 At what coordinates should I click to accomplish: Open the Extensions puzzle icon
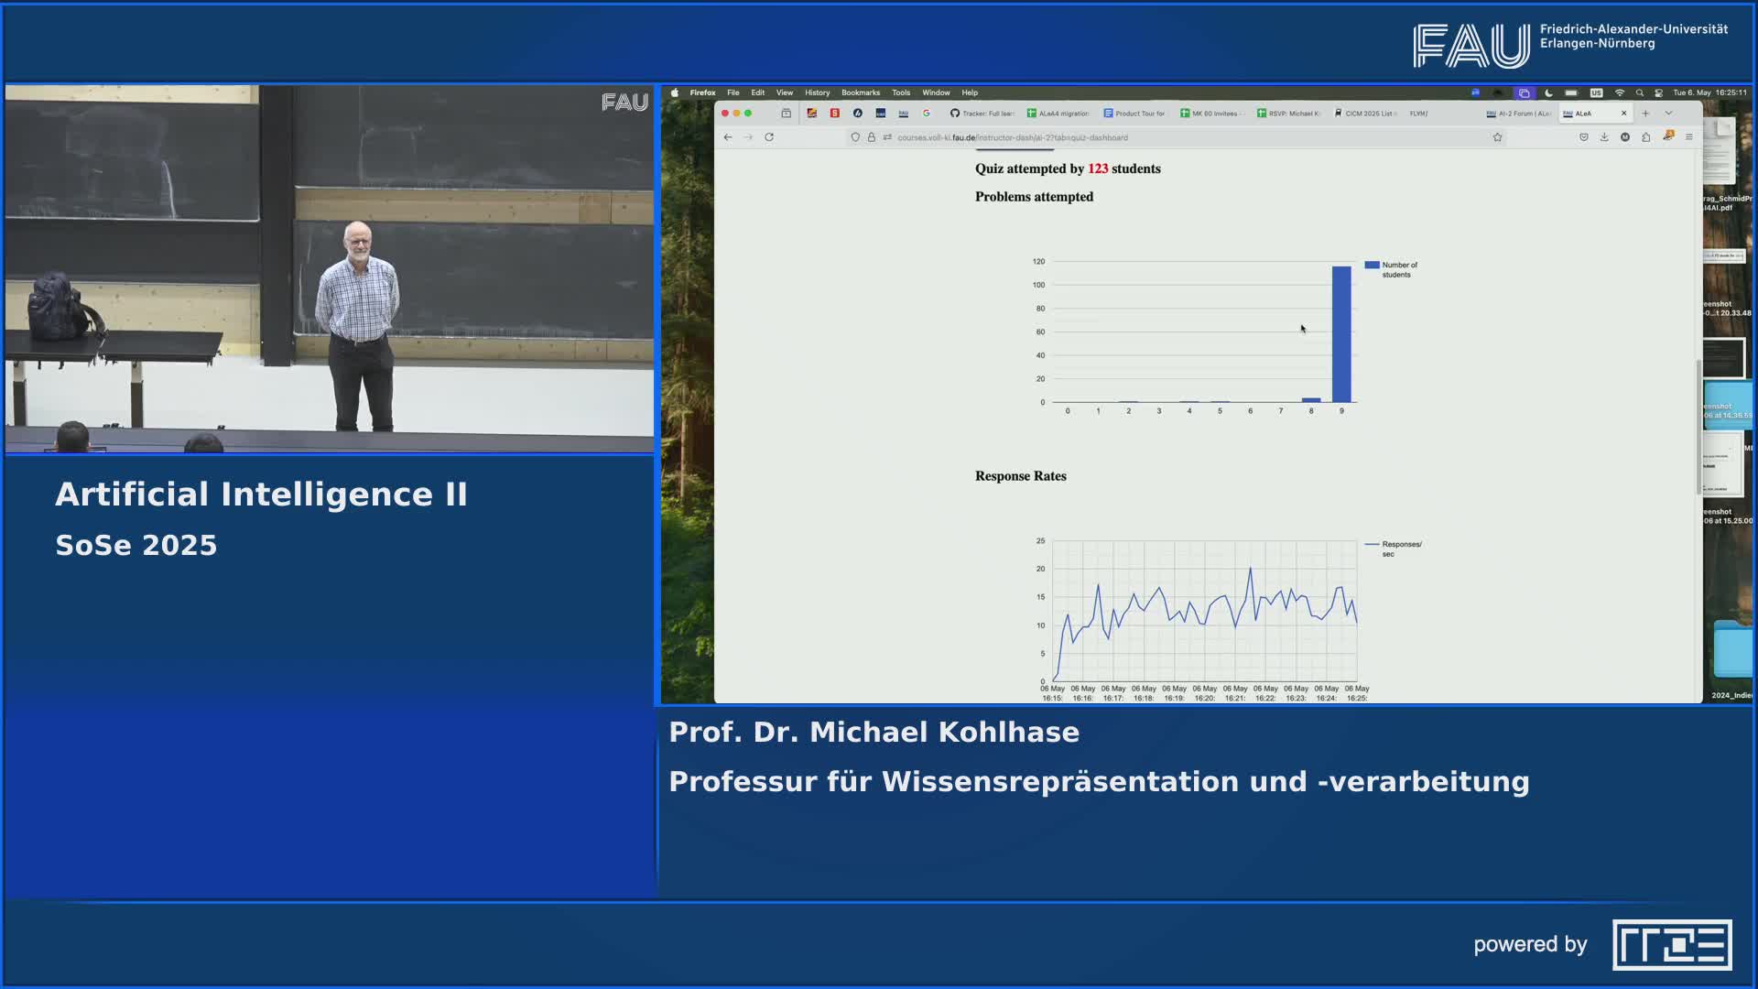coord(1646,137)
